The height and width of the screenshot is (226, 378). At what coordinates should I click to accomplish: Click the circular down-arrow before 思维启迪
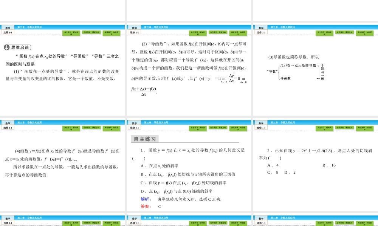point(6,47)
